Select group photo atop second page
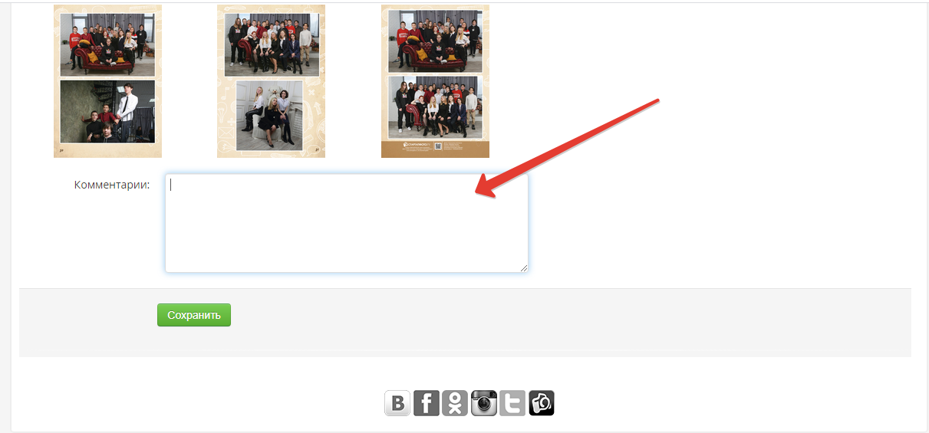Viewport: 929px width, 433px height. [x=272, y=44]
